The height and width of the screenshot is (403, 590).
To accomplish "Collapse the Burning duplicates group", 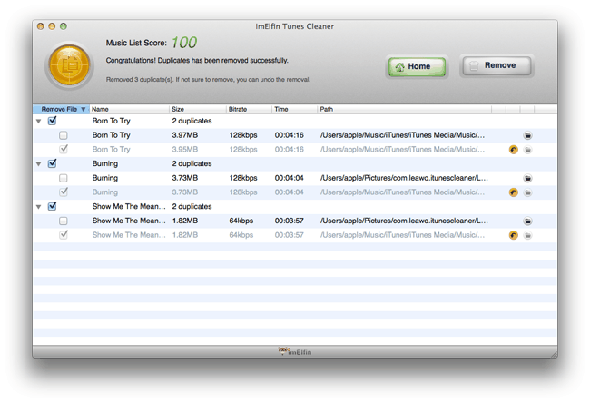I will (x=38, y=164).
